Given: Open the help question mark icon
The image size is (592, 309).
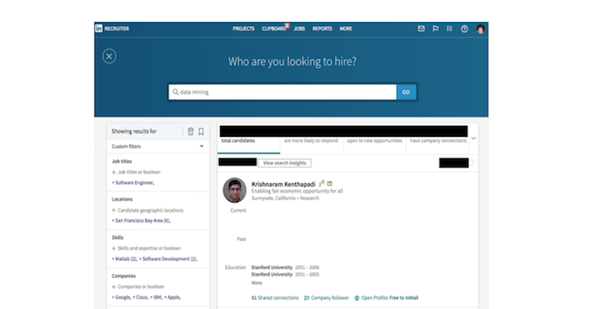Looking at the screenshot, I should [464, 29].
